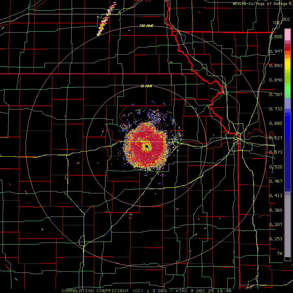The width and height of the screenshot is (293, 293).
Task: Click the DCC product label
Action: (286, 20)
